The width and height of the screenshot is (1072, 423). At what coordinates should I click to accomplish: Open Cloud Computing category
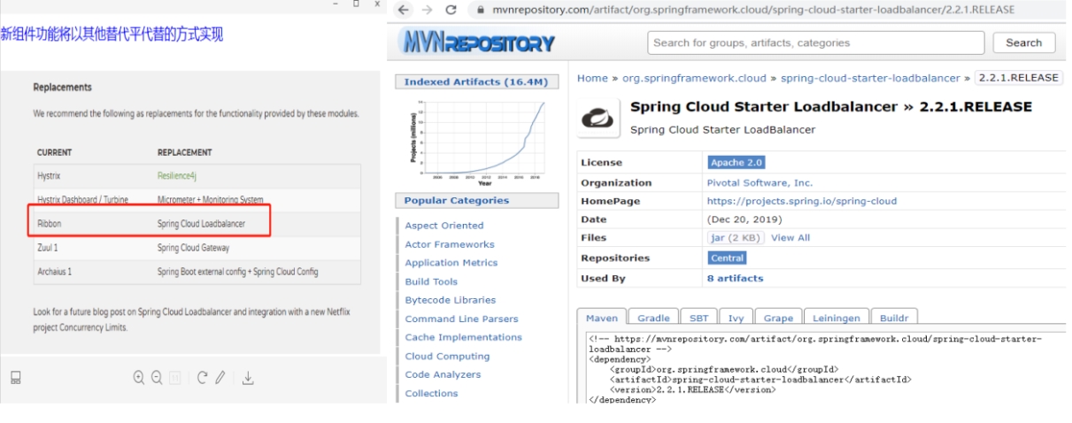coord(447,356)
